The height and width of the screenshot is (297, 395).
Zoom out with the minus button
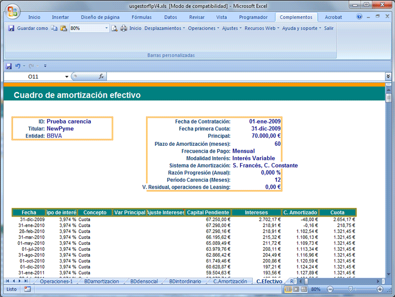(330, 289)
